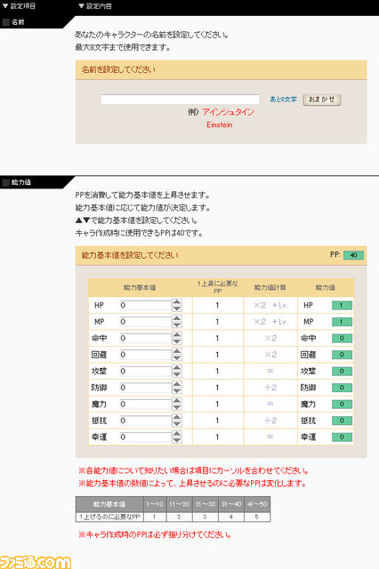Click the green PP 40 indicator
Image resolution: width=379 pixels, height=569 pixels.
point(353,255)
